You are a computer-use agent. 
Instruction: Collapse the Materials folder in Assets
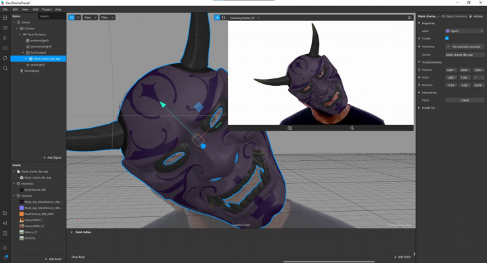pyautogui.click(x=14, y=184)
